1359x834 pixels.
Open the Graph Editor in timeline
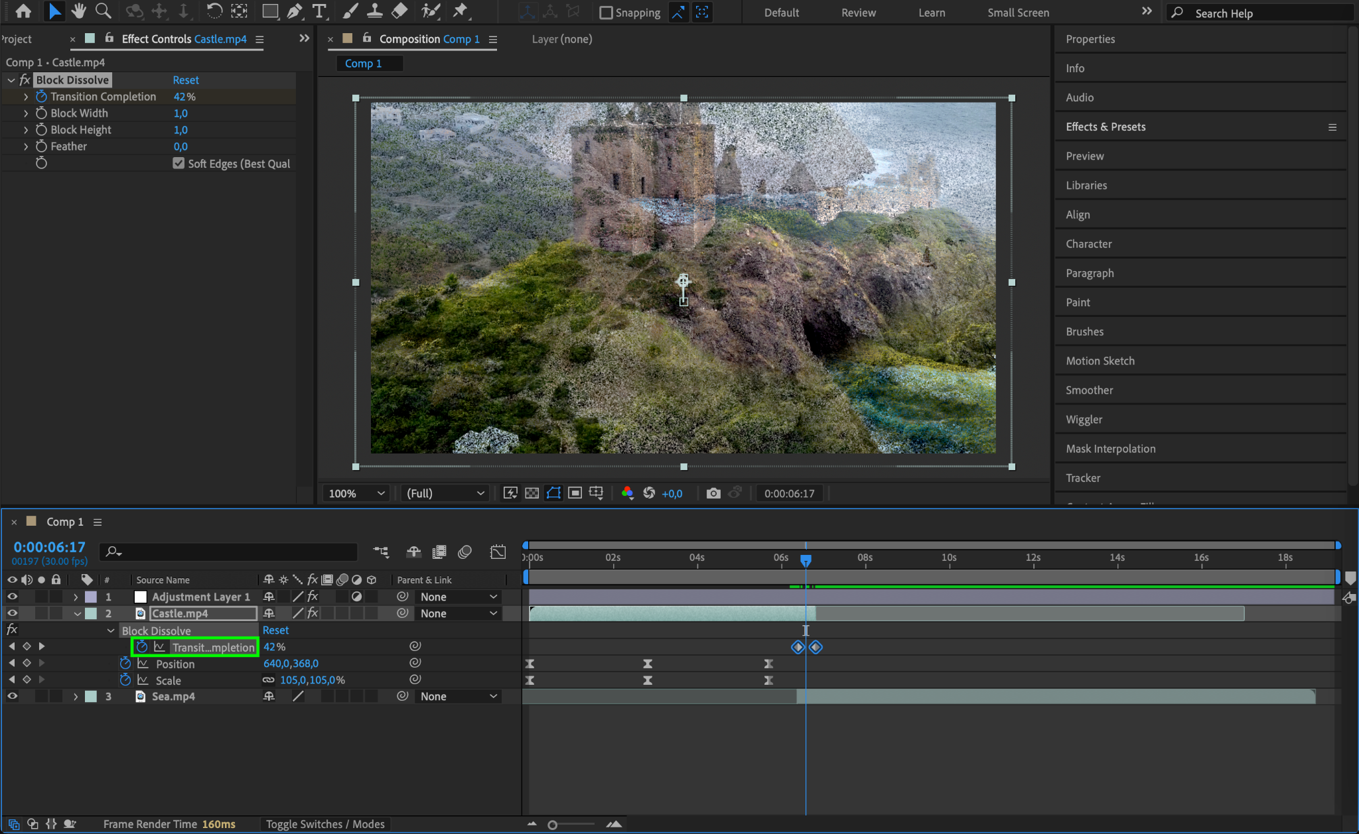[x=498, y=552]
